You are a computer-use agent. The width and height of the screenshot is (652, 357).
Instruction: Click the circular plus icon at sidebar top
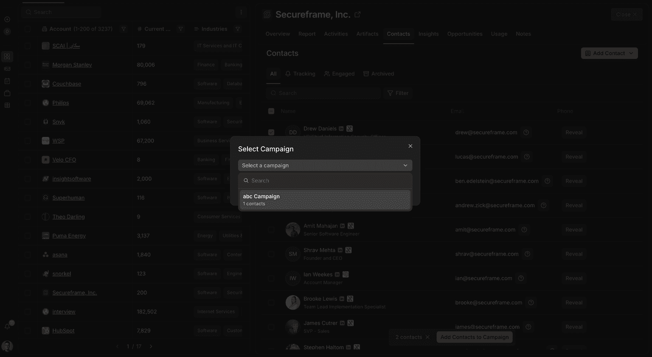(7, 19)
